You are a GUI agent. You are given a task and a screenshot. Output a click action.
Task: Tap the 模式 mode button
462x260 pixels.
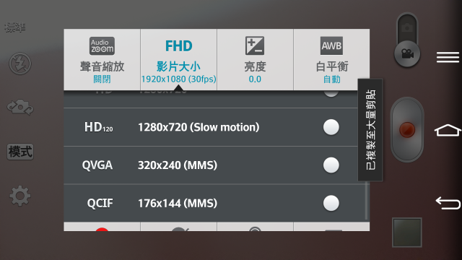pos(20,152)
